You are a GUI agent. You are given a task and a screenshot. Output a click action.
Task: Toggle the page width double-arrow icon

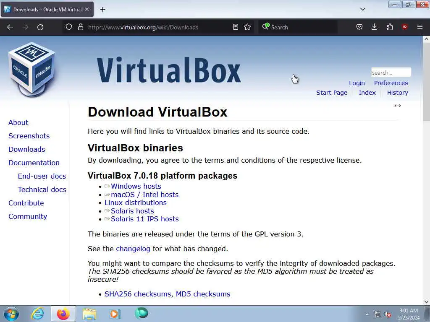point(398,106)
